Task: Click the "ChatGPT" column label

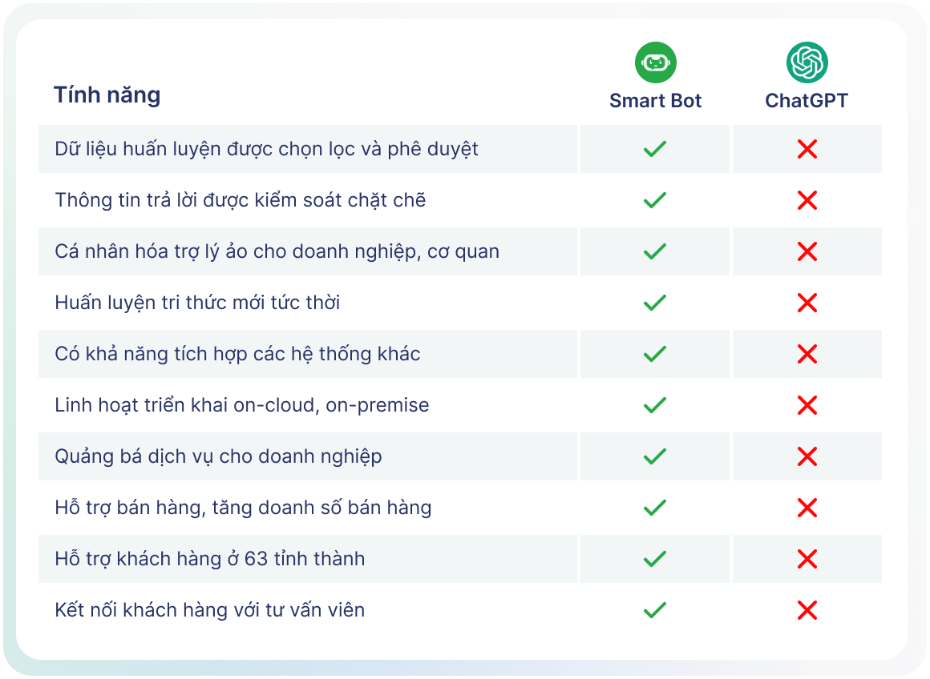Action: (x=807, y=101)
